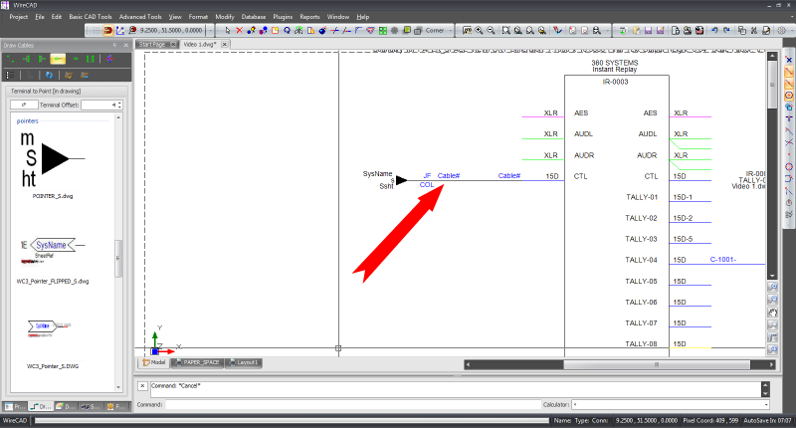
Task: Pin the Draw Cables panel
Action: (114, 45)
